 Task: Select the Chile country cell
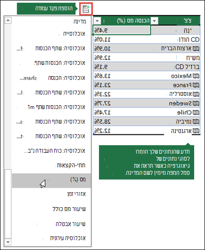coord(176,113)
